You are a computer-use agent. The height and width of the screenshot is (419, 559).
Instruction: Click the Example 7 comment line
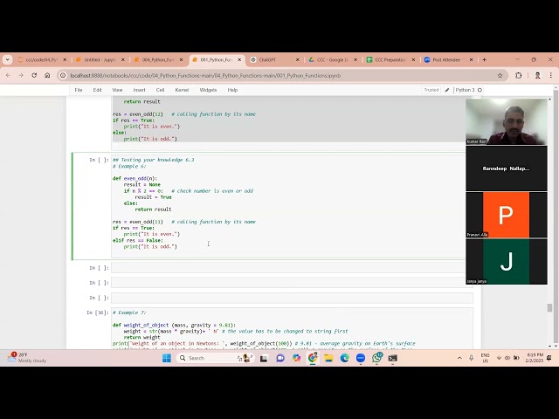[x=129, y=313]
